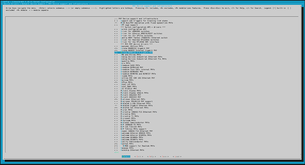Select Airoha AN8855 Internal Gigabit PHY
The image size is (305, 165).
[136, 50]
